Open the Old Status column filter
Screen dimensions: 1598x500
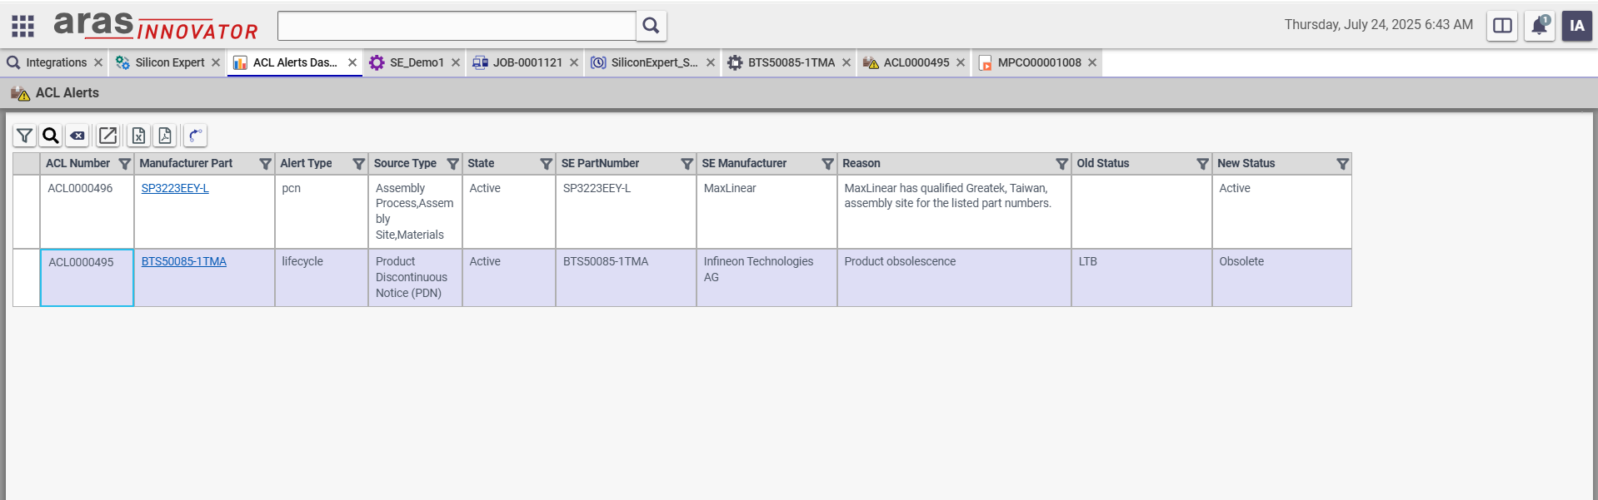[x=1203, y=164]
